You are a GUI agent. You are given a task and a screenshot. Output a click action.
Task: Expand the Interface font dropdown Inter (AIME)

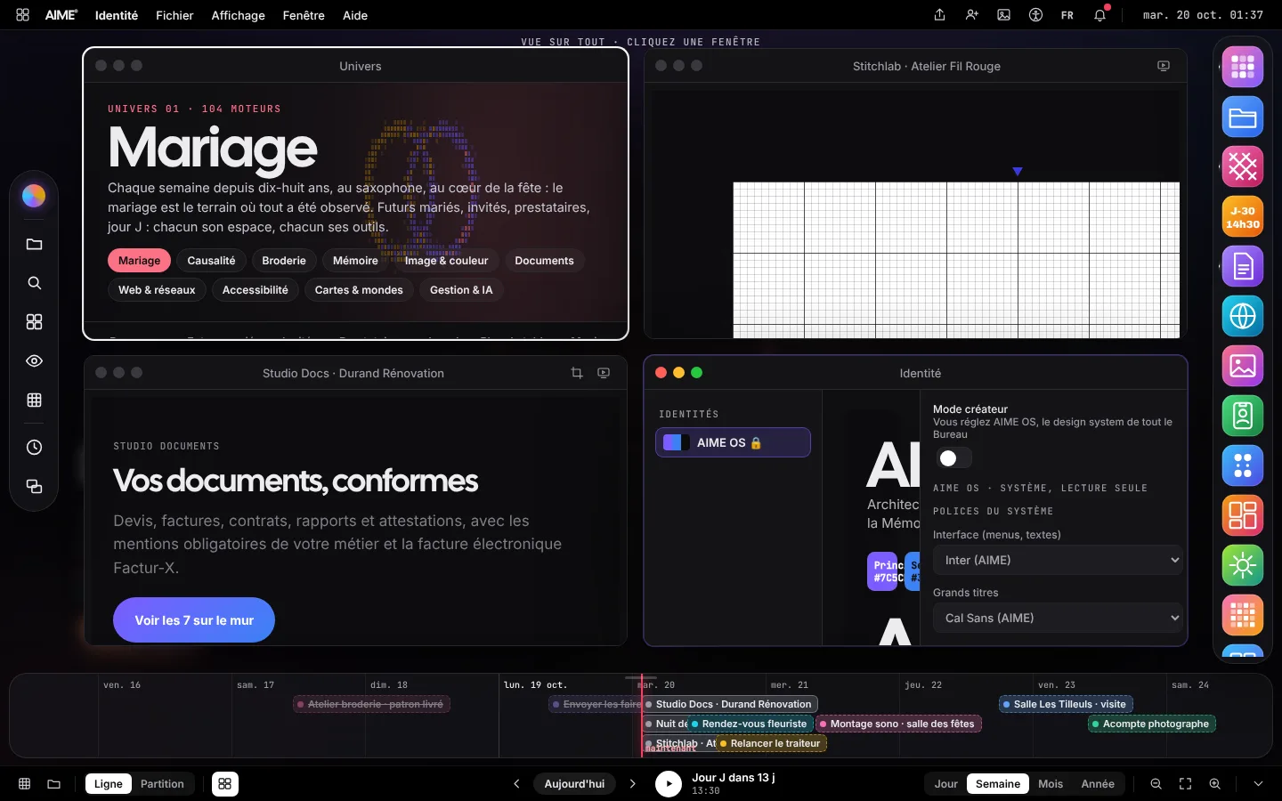coord(1058,560)
